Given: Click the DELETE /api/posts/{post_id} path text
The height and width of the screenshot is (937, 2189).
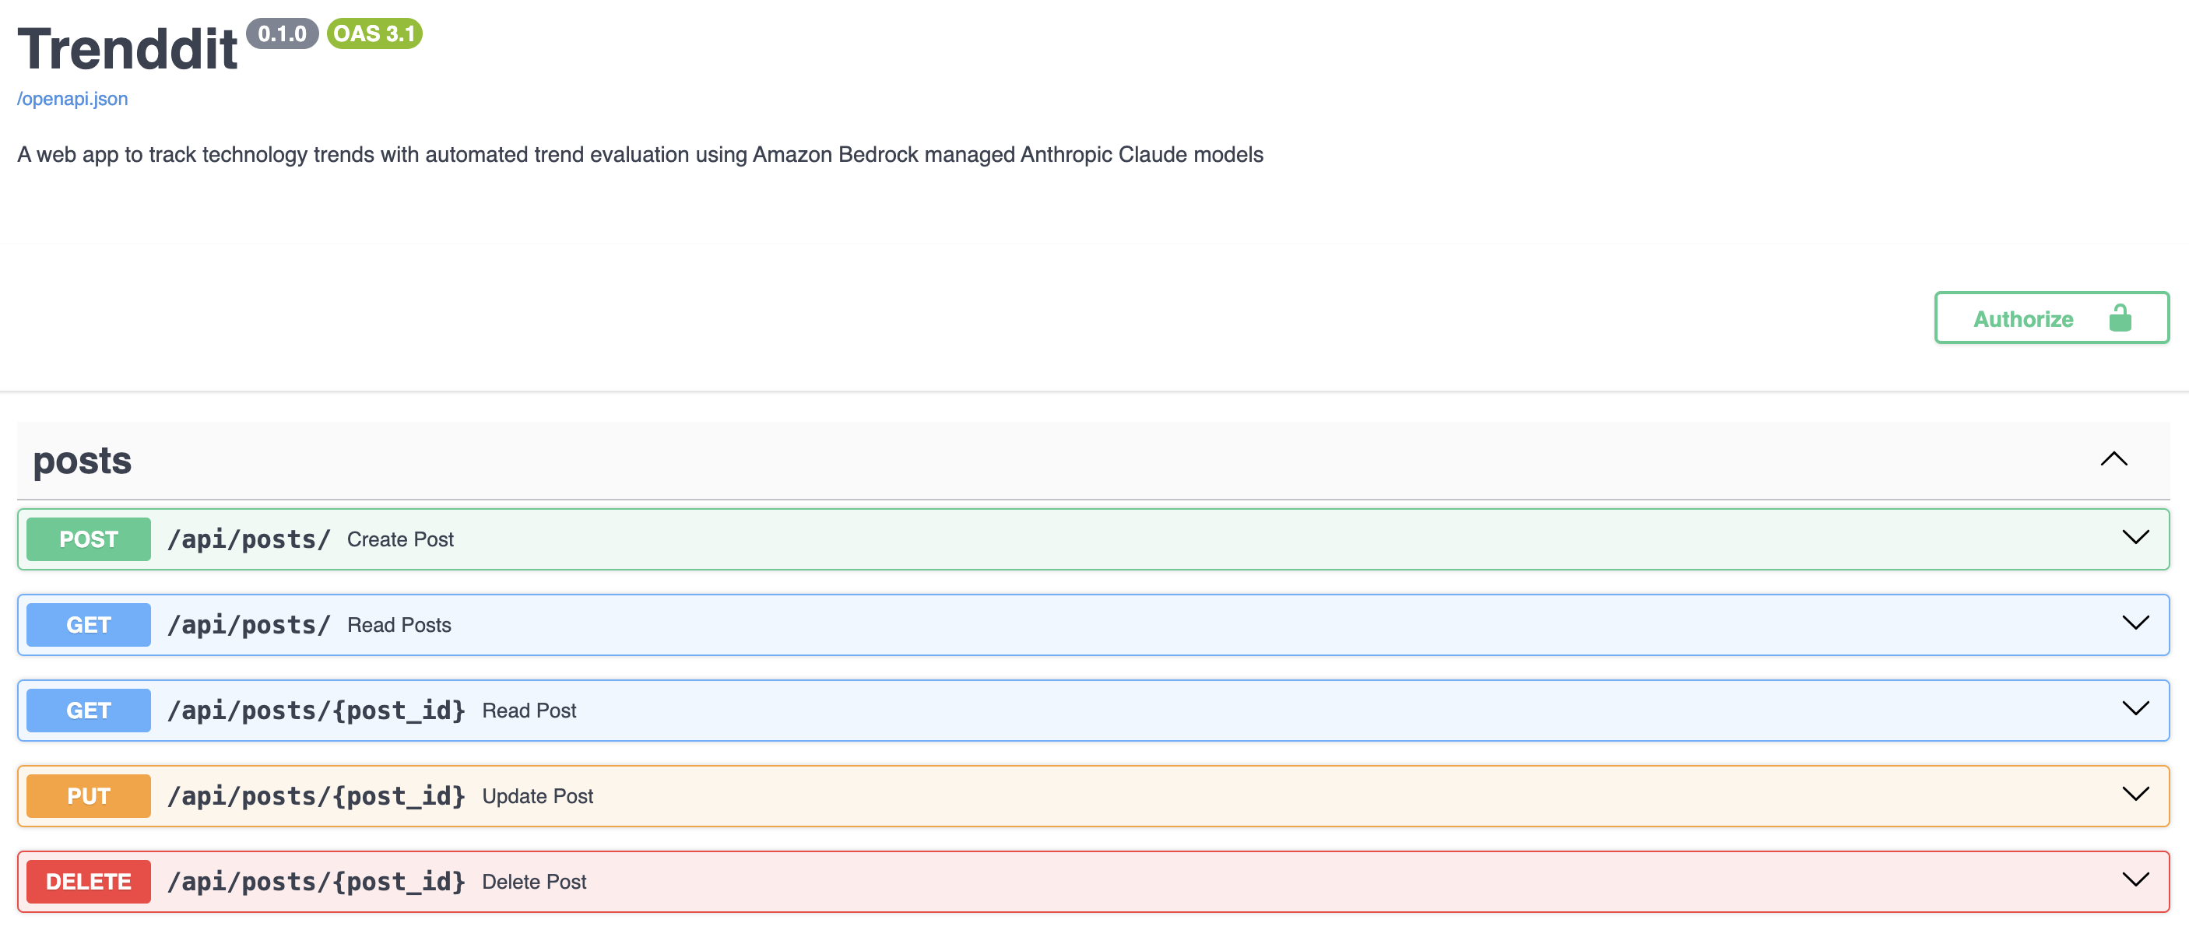Looking at the screenshot, I should (316, 881).
